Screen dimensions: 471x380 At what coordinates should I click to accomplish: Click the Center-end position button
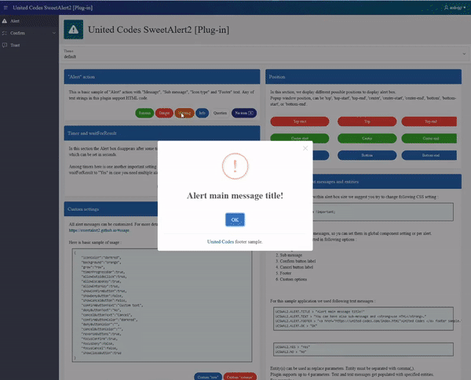click(429, 138)
